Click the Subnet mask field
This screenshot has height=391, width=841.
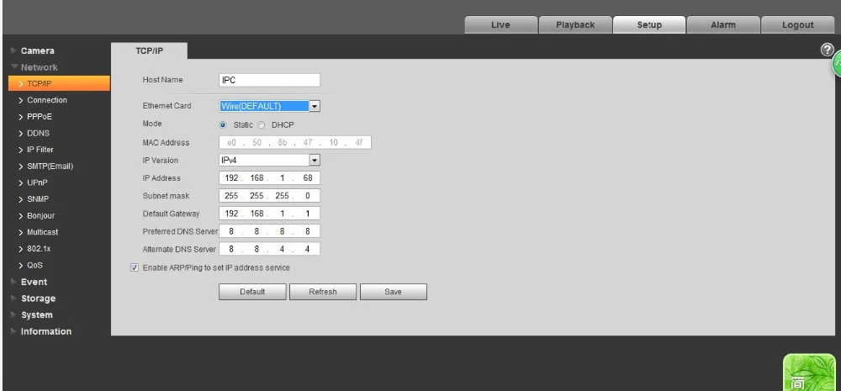[269, 196]
